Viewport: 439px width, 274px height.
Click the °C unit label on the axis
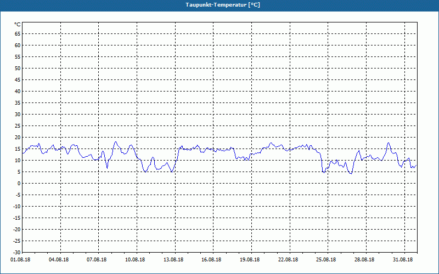tap(18, 25)
